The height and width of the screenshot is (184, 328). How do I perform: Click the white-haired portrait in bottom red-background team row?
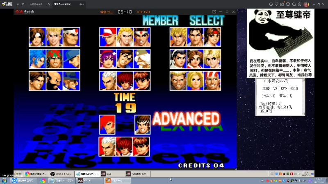(x=107, y=147)
